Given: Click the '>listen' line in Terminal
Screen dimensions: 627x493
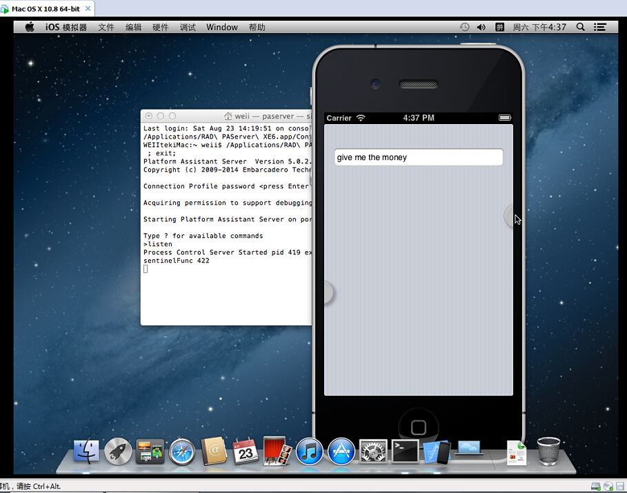Looking at the screenshot, I should click(x=158, y=244).
